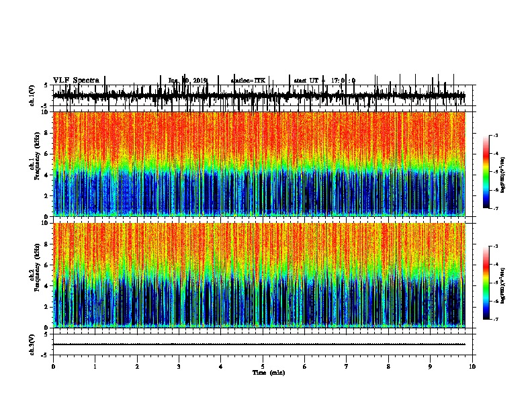Click the 'Time (min)' x-axis label
The image size is (532, 411).
(x=269, y=373)
